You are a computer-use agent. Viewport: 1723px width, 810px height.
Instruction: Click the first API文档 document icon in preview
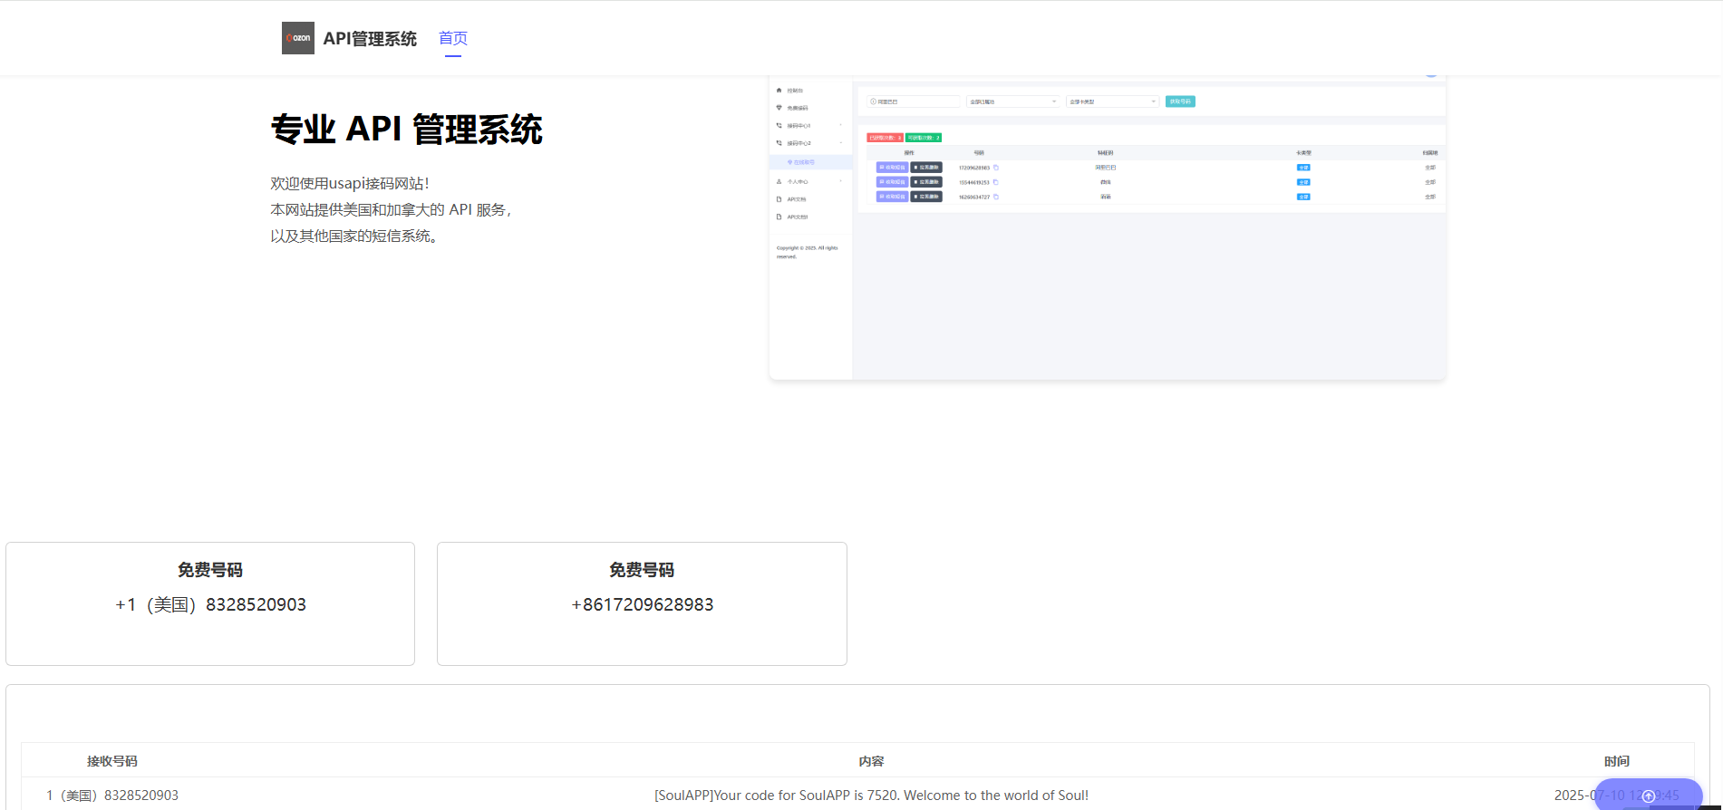[x=779, y=199]
